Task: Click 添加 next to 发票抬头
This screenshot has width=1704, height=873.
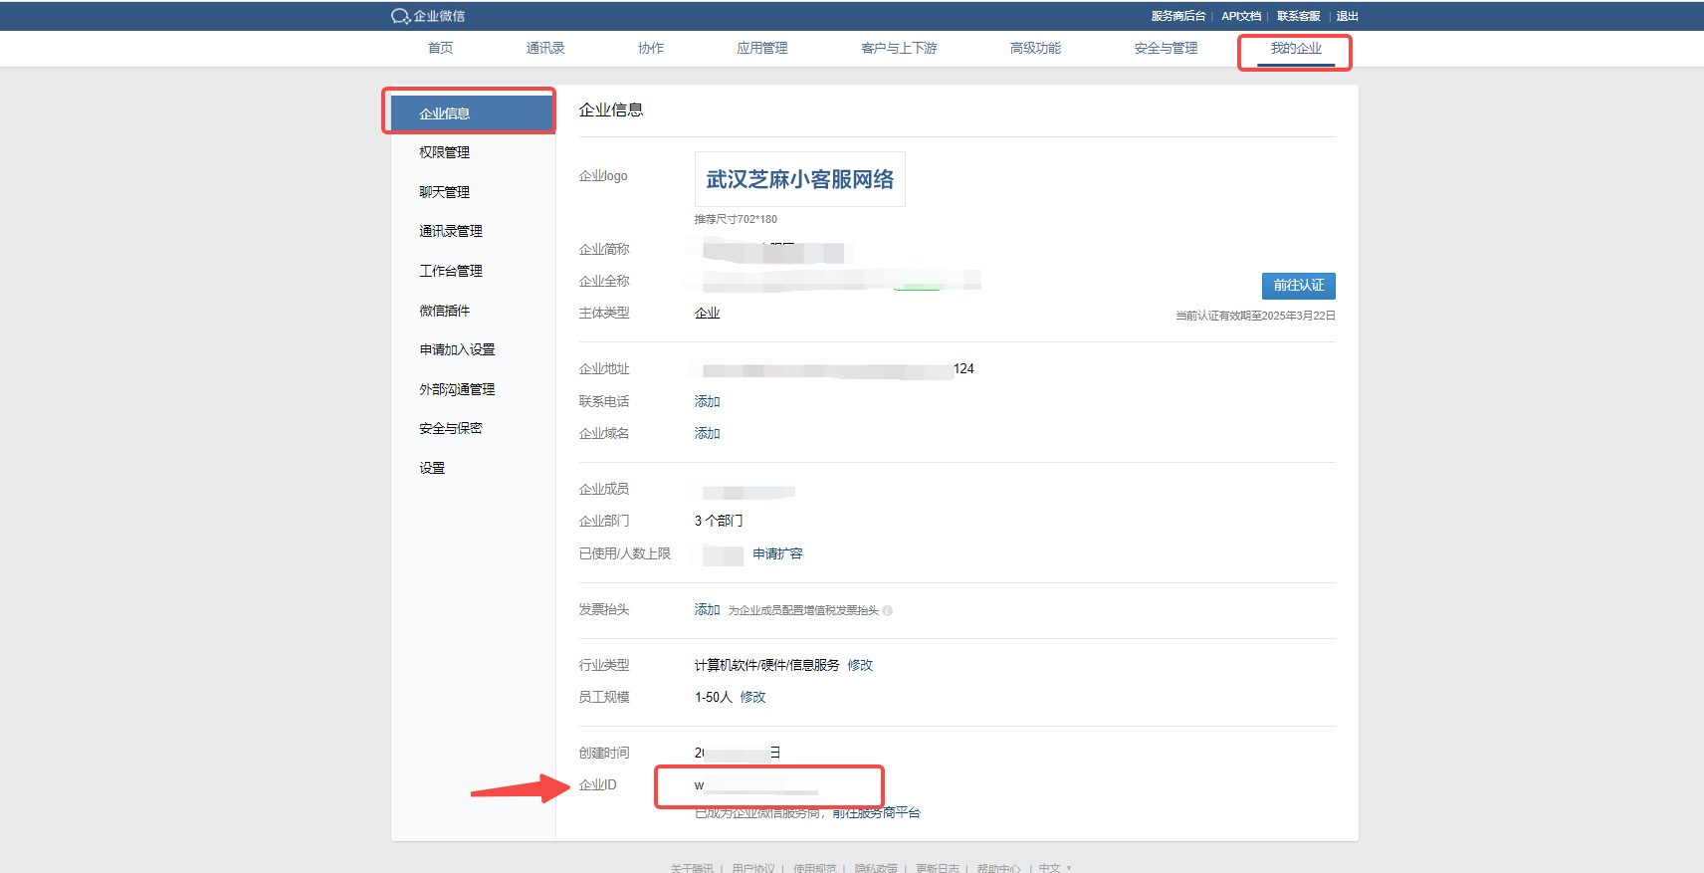Action: [x=708, y=609]
